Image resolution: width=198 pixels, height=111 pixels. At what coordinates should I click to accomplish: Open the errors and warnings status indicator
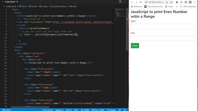click(6, 110)
